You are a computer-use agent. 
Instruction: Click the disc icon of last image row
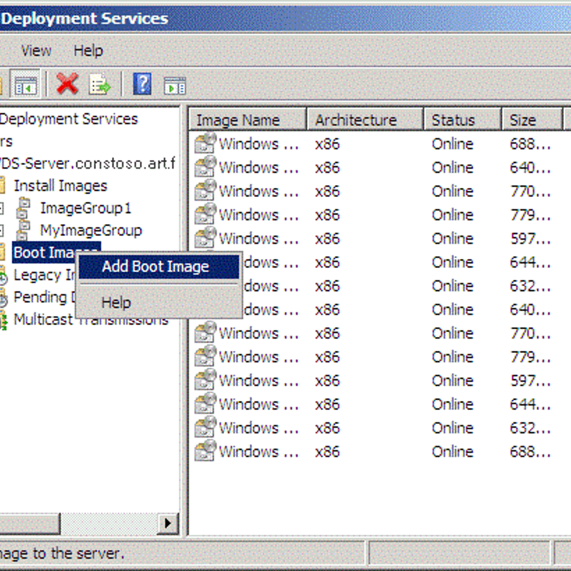(x=205, y=451)
